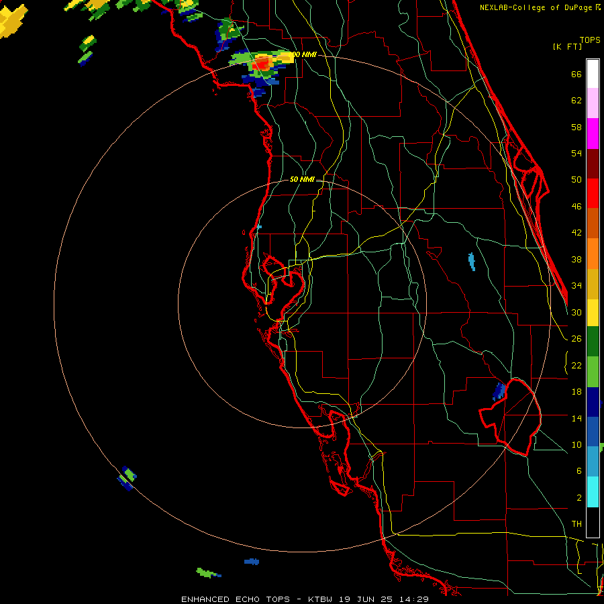Click the light pink legend swatch
Viewport: 604px width, 604px height.
[593, 103]
